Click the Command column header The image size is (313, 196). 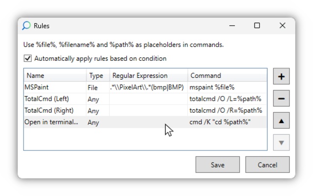click(x=227, y=75)
